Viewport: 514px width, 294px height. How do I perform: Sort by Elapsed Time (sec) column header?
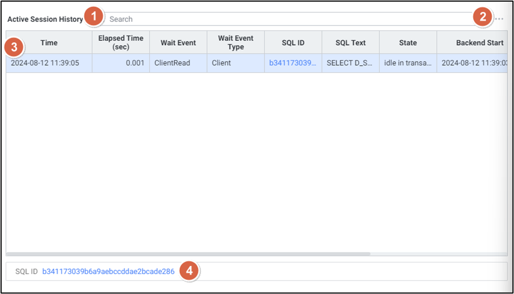pos(121,43)
